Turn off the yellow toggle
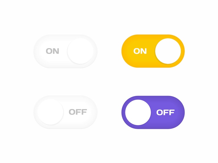The image size is (218, 163). click(153, 51)
